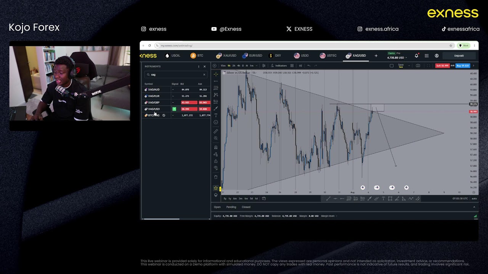Open the XAU/USD instrument tab

pyautogui.click(x=226, y=56)
